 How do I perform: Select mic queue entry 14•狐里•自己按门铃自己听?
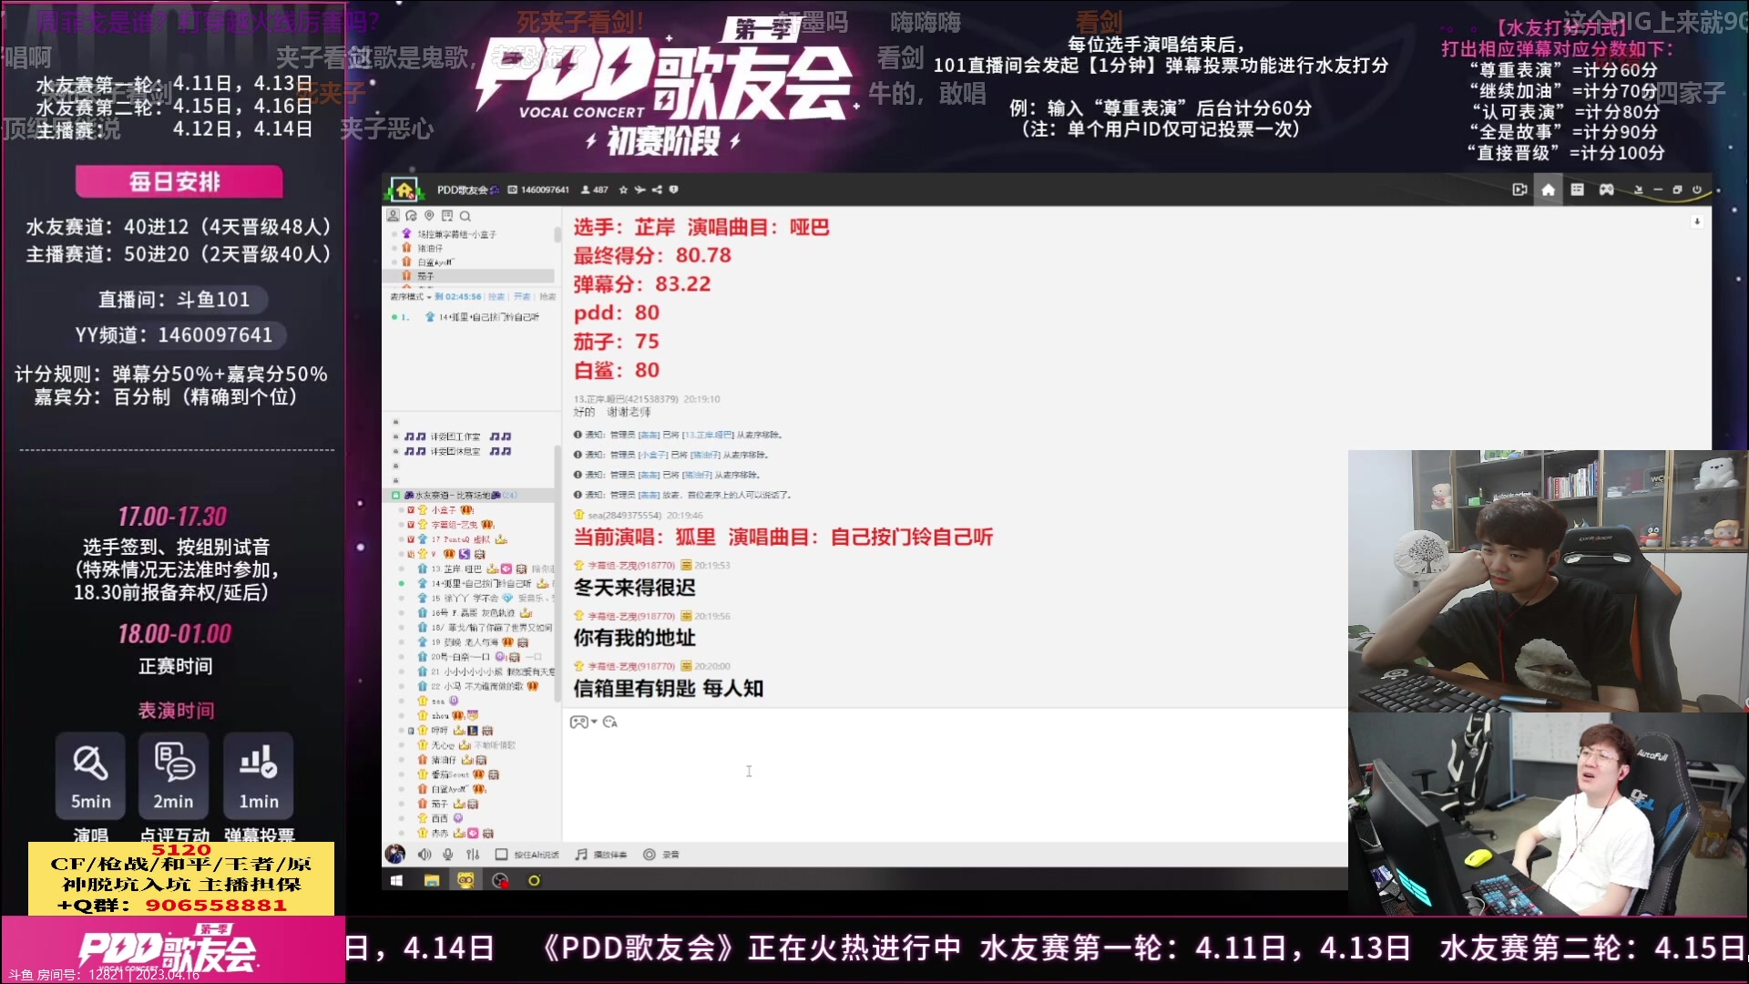click(x=488, y=317)
